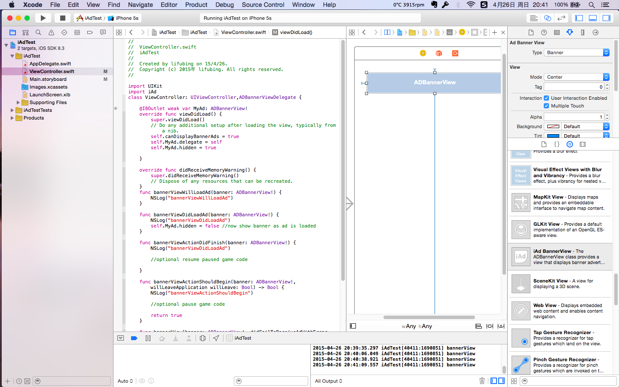Viewport: 619px width, 387px height.
Task: Open the ad banner Type dropdown
Action: [576, 52]
